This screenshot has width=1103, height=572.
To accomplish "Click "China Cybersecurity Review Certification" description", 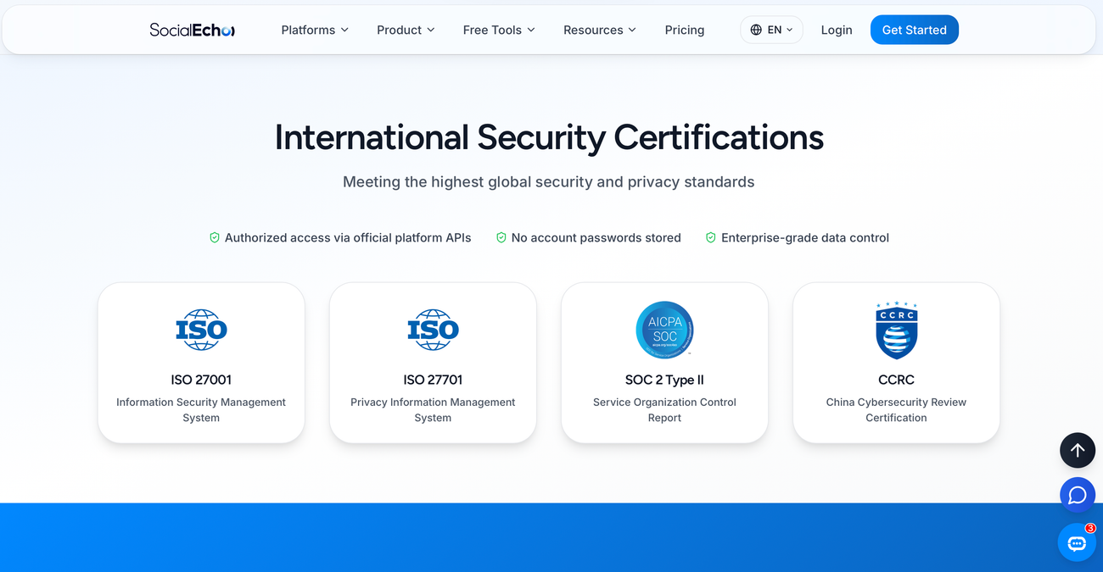I will pyautogui.click(x=897, y=410).
